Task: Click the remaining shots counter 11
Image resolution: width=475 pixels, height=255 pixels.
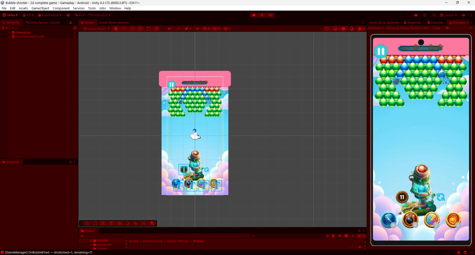Action: pos(402,197)
